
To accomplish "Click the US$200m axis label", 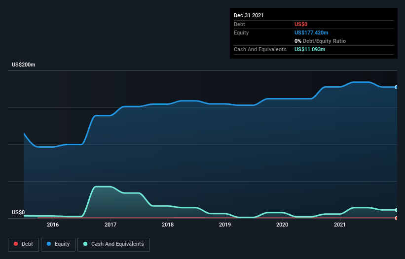I will [24, 65].
